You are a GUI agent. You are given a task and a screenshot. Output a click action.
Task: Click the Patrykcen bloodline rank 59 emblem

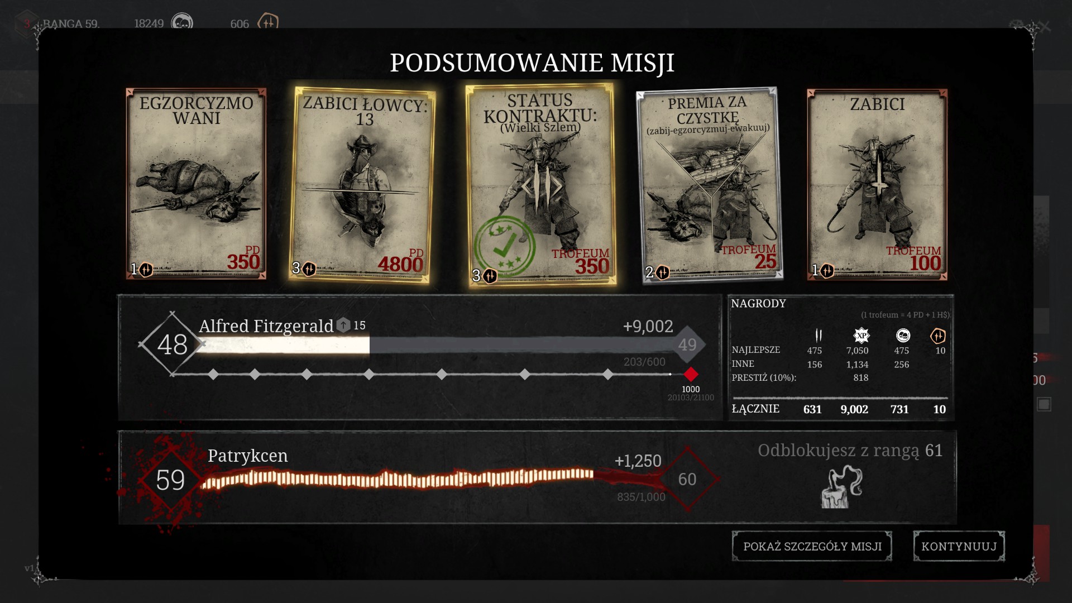[x=170, y=480]
